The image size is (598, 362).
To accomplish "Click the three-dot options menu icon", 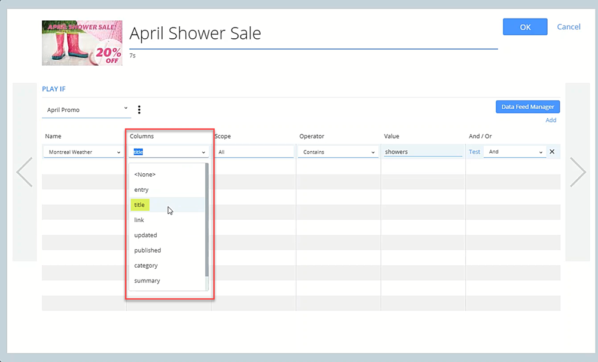I will [139, 110].
